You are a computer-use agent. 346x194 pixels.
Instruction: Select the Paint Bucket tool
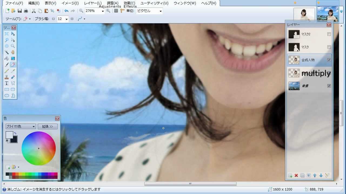click(x=7, y=58)
